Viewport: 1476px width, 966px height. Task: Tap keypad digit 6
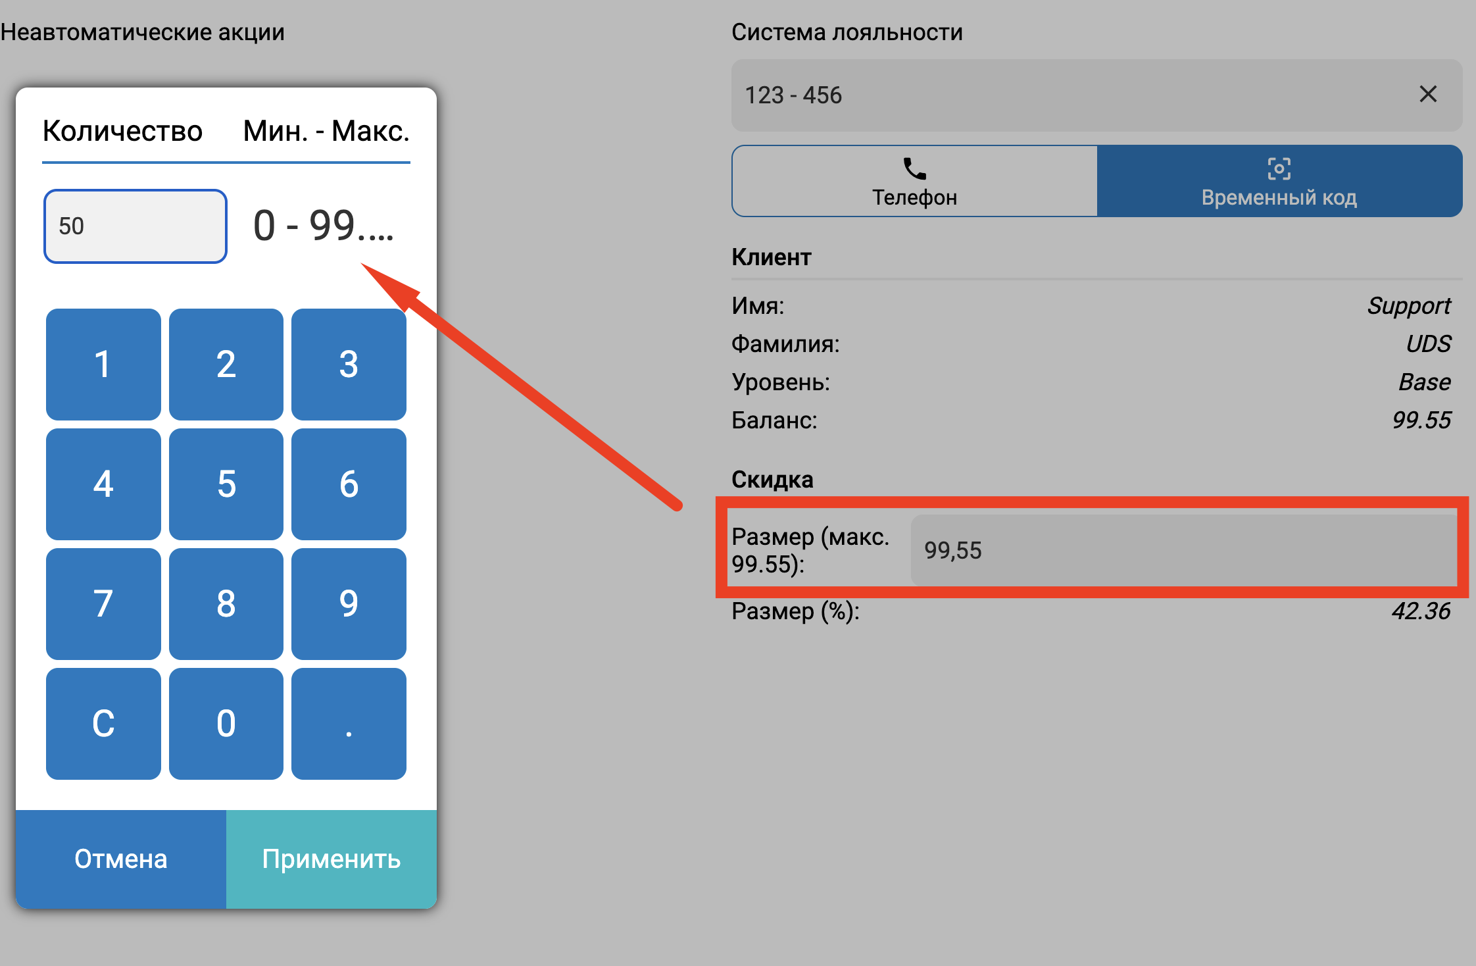coord(349,484)
